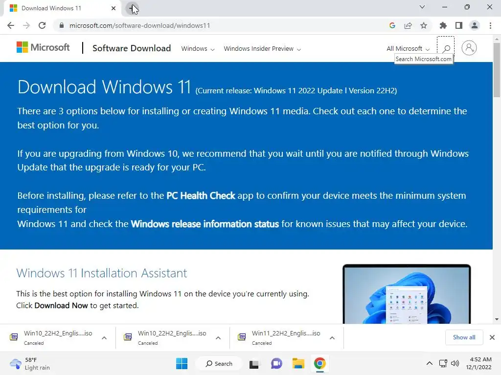Open Task View on the taskbar
The height and width of the screenshot is (375, 501).
point(254,363)
